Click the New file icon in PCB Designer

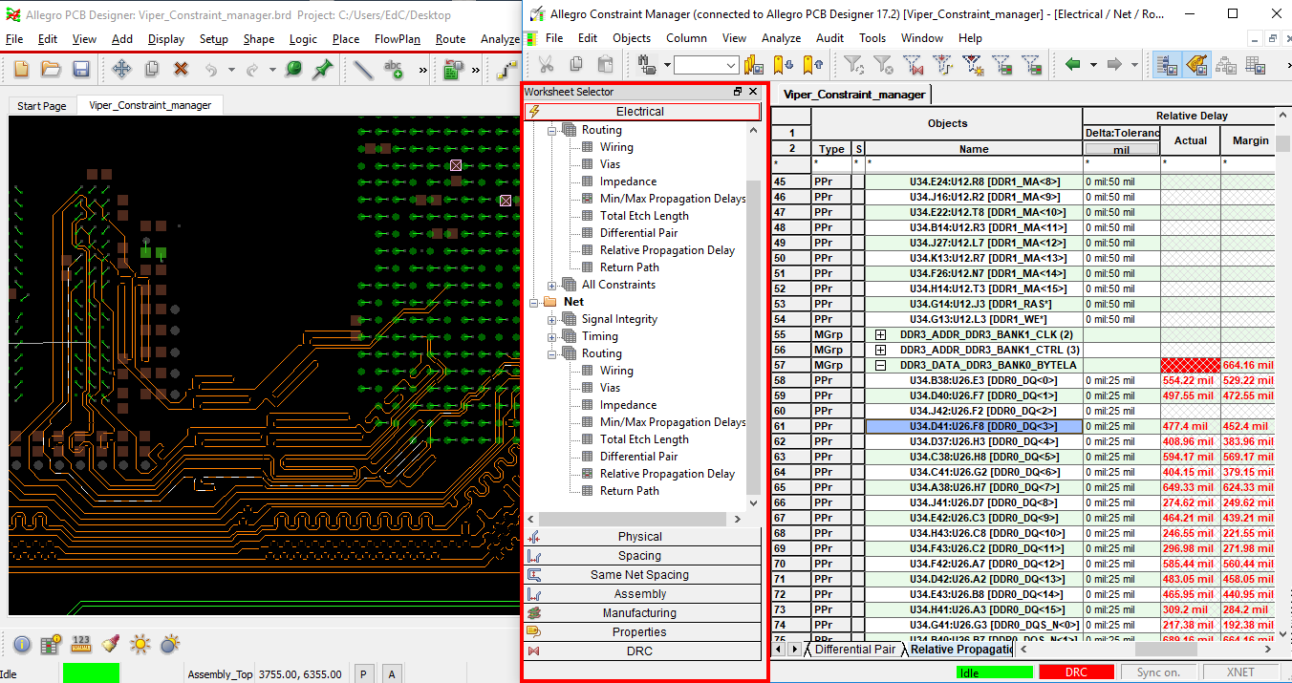21,69
